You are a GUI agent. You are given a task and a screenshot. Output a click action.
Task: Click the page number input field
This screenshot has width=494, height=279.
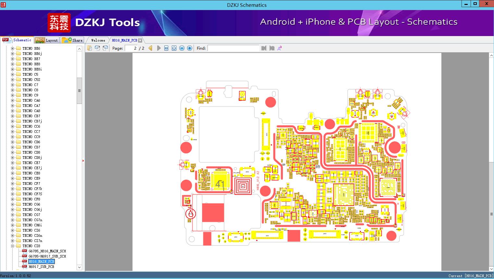pyautogui.click(x=131, y=48)
